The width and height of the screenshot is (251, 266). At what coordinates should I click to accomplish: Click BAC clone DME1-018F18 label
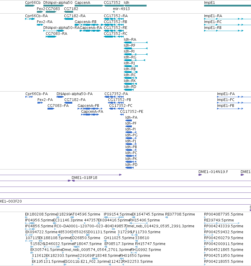tap(84, 178)
